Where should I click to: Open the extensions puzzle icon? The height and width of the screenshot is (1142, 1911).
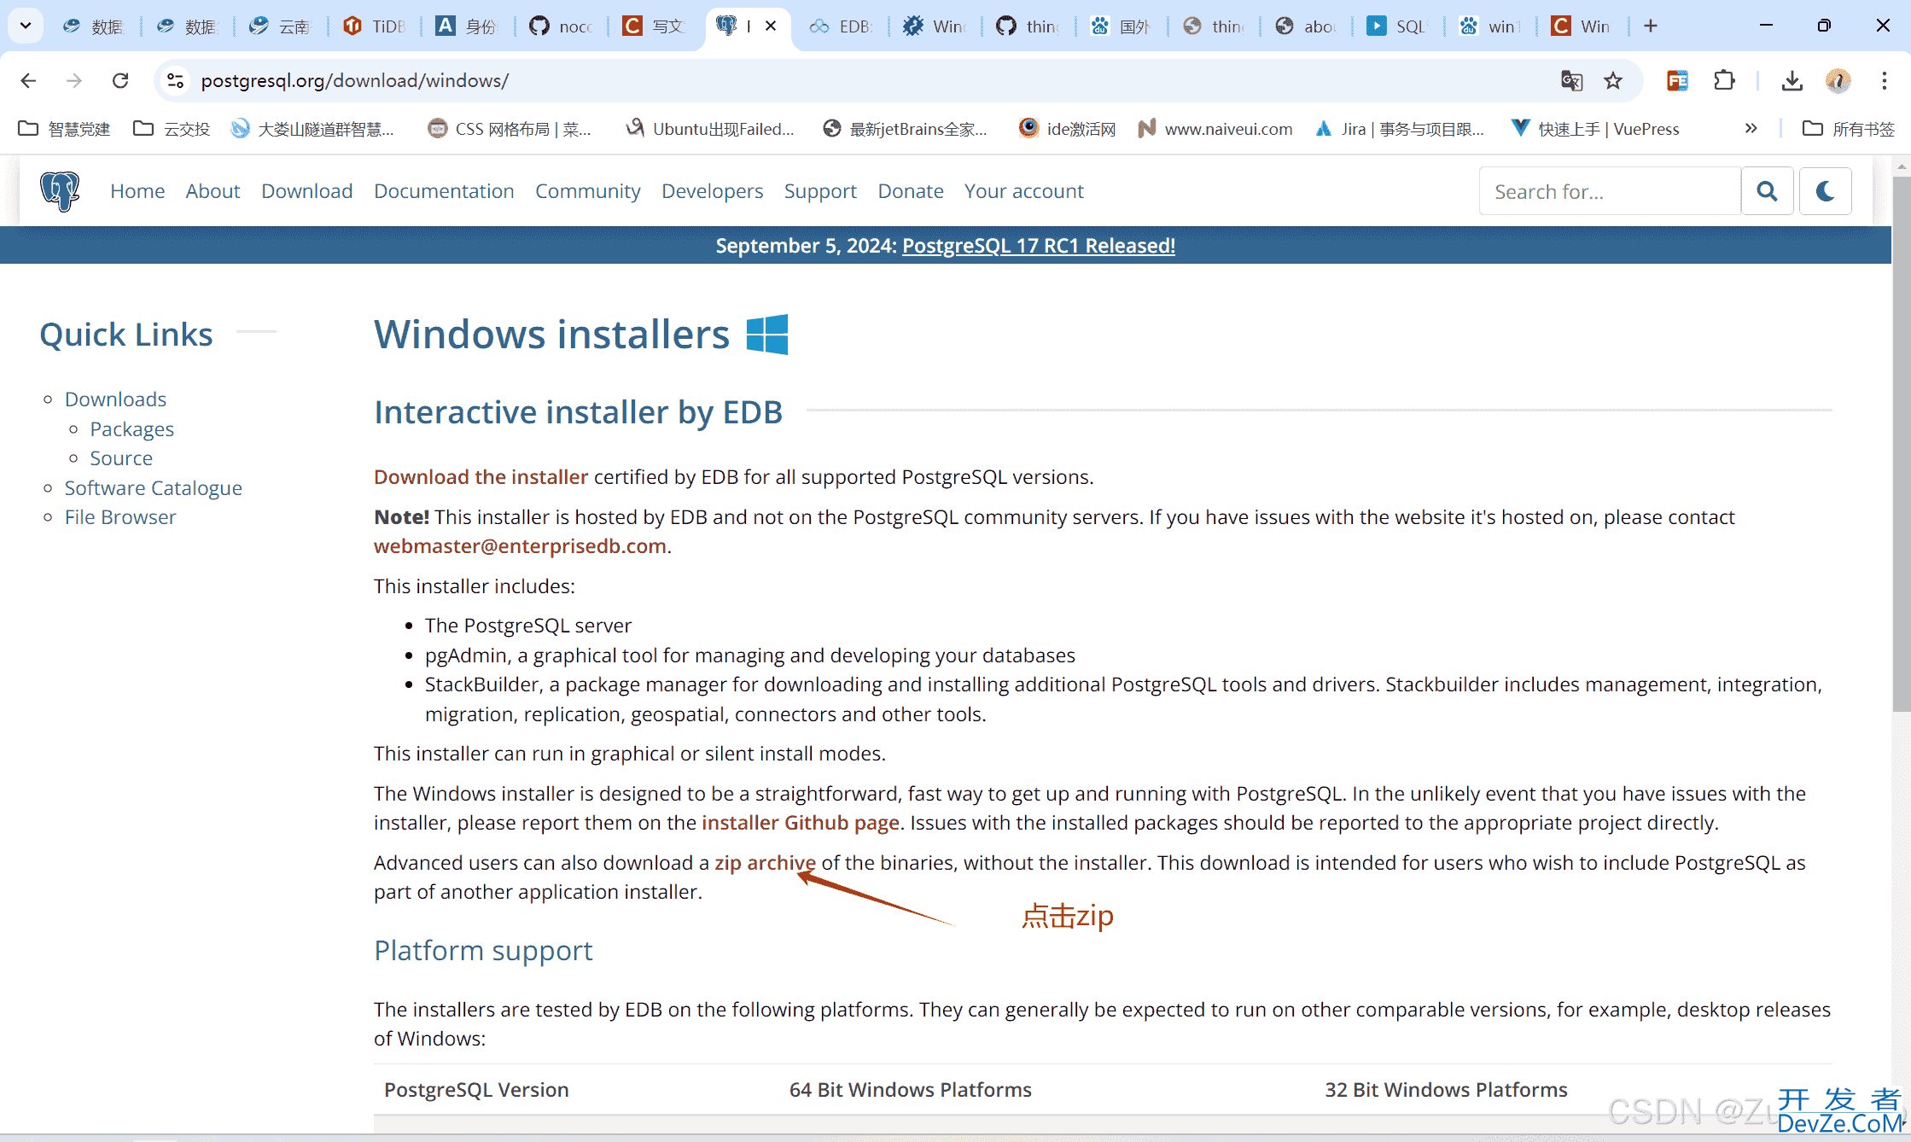coord(1724,80)
